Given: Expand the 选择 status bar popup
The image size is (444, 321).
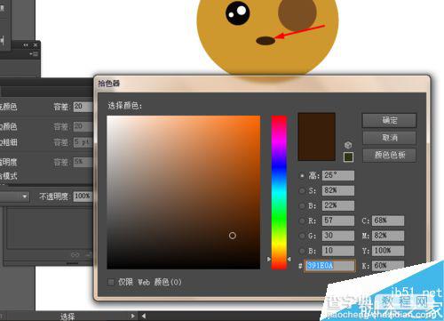Looking at the screenshot, I should [x=67, y=317].
